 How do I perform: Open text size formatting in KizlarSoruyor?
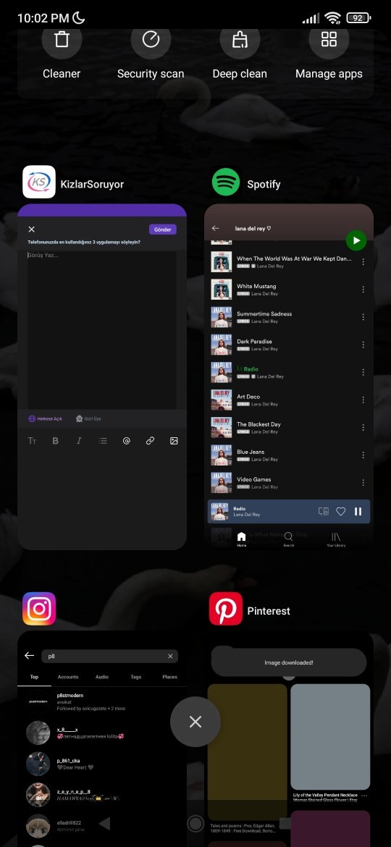click(x=32, y=441)
